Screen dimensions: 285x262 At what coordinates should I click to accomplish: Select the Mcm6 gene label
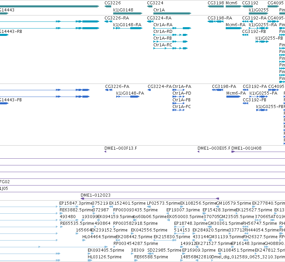231,3
